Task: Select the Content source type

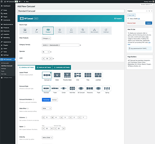Action: (83, 31)
